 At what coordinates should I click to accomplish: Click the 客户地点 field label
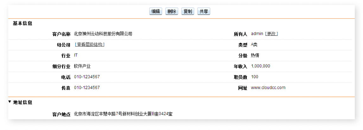click(61, 114)
